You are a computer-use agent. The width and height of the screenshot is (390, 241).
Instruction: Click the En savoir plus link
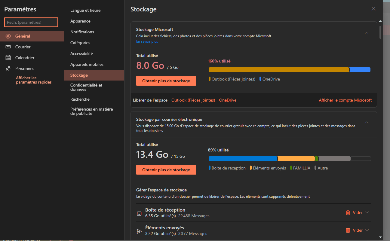coord(147,41)
